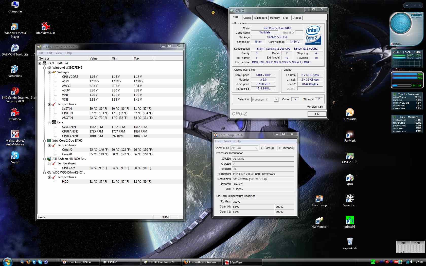
Task: Open the cpuz desktop shortcut
Action: click(x=350, y=179)
